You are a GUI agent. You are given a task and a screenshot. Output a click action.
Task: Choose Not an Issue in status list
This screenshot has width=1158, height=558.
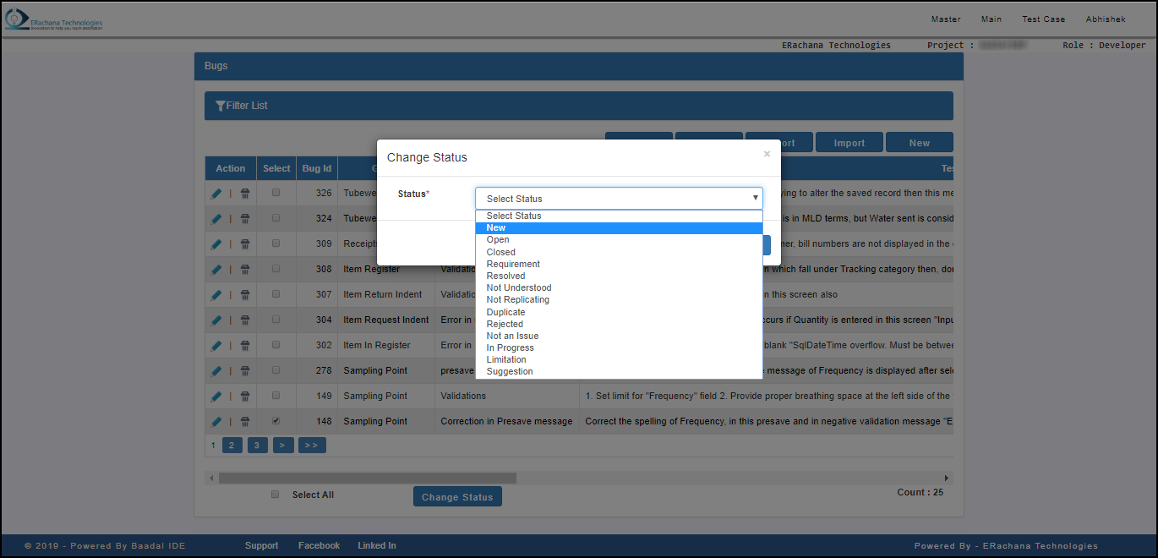point(619,336)
